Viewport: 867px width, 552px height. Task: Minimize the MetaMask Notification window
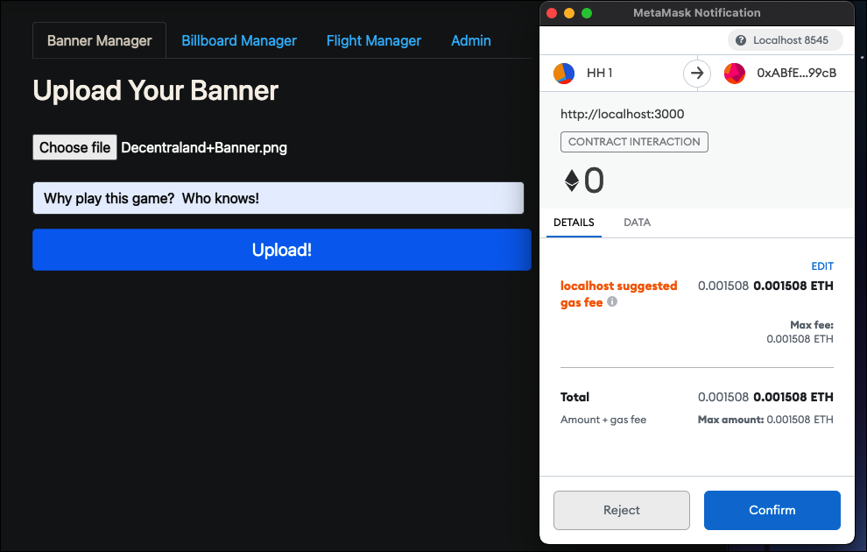click(x=569, y=13)
